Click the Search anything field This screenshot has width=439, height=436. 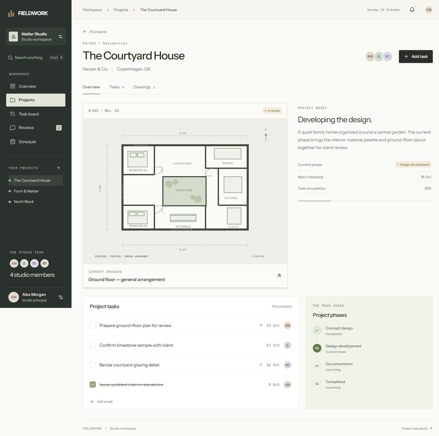point(36,58)
